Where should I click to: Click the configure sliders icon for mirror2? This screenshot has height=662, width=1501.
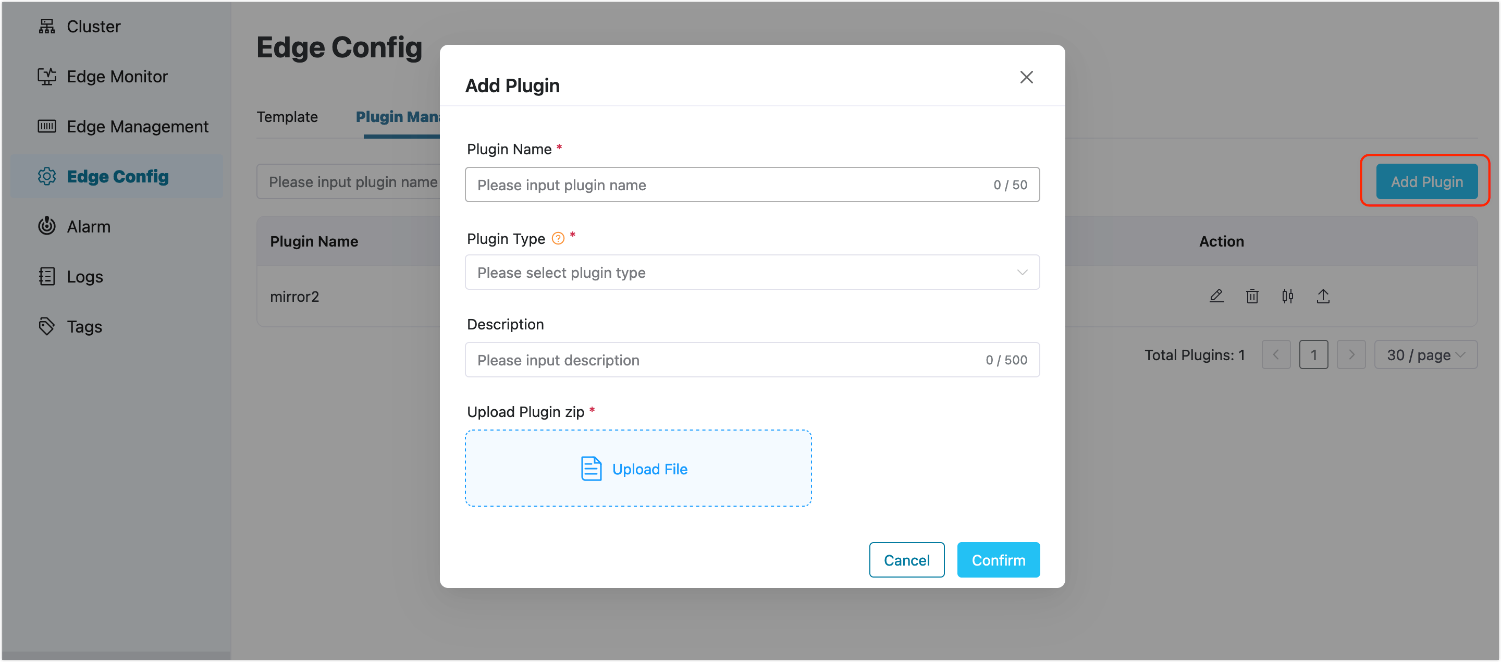click(x=1287, y=296)
